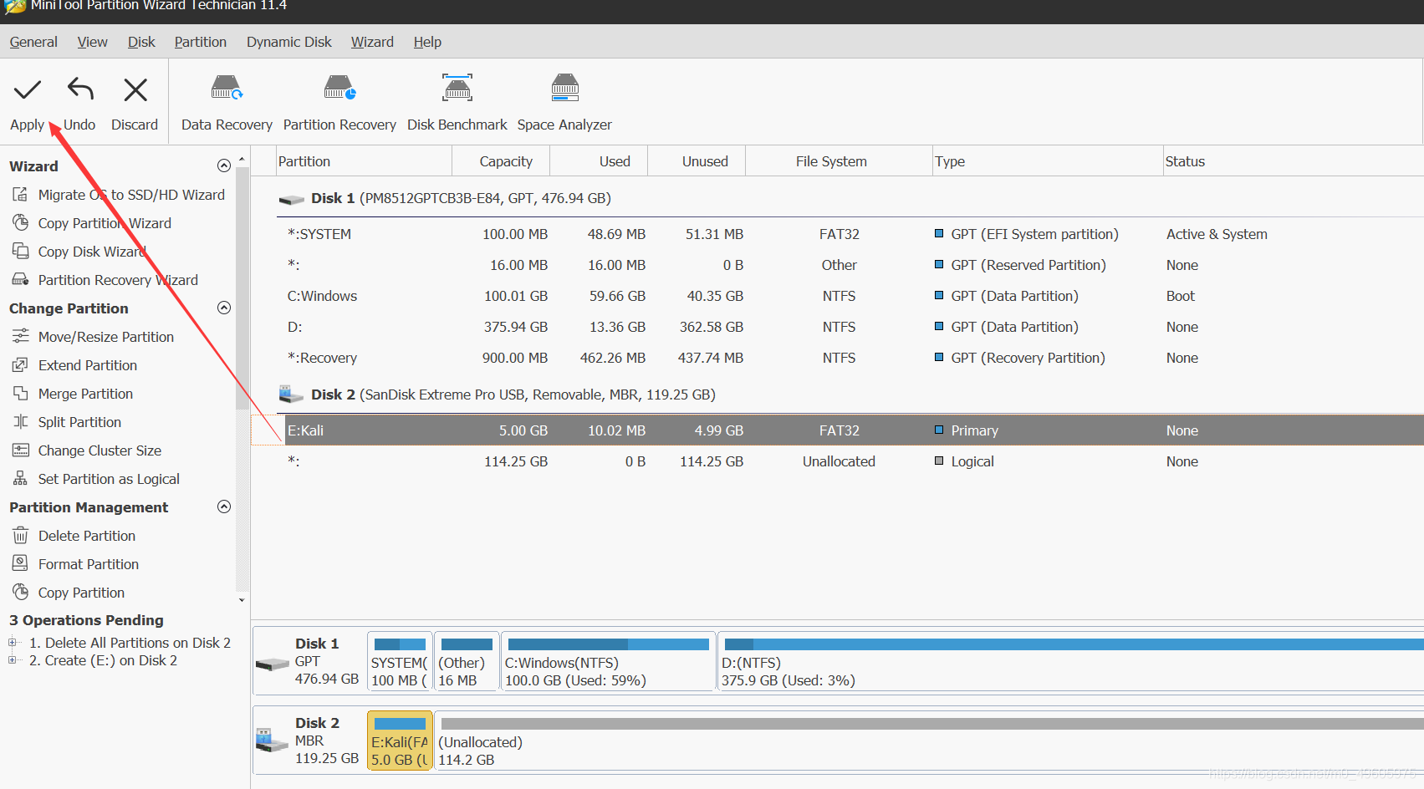Select Disk 2 USB drive icon in disk map

tap(272, 741)
